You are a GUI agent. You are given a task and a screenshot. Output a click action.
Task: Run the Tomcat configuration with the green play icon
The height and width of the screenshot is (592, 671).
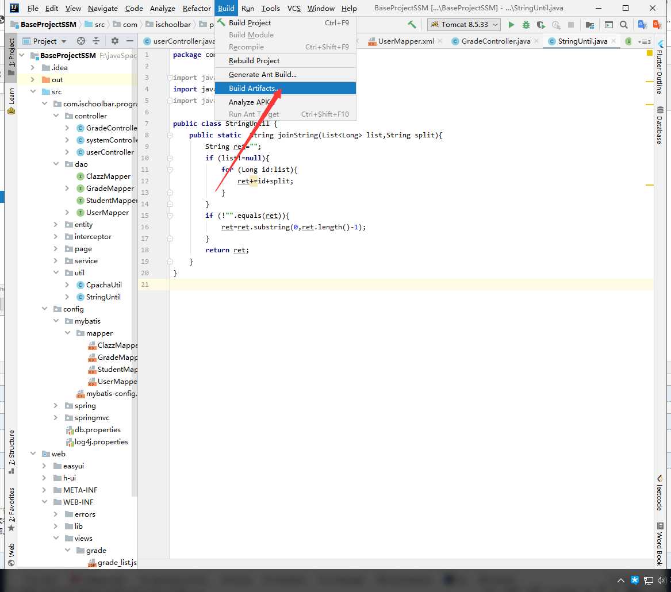tap(511, 25)
